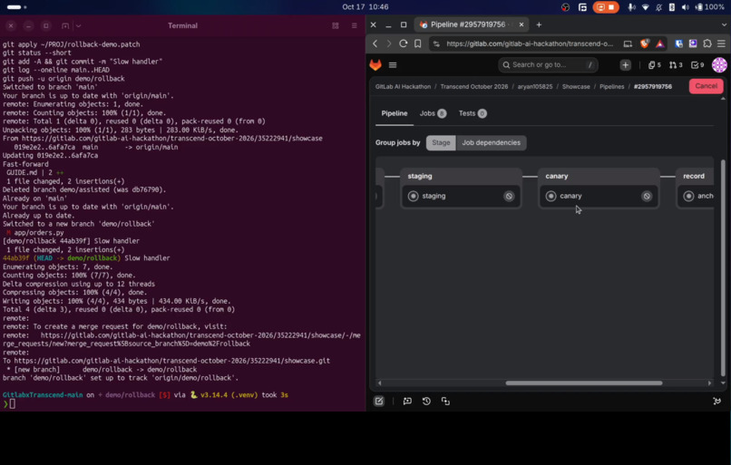The image size is (731, 465).
Task: Open the browser main hamburger menu
Action: tap(721, 44)
